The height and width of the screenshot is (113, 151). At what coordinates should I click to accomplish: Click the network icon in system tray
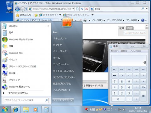pyautogui.click(x=120, y=110)
